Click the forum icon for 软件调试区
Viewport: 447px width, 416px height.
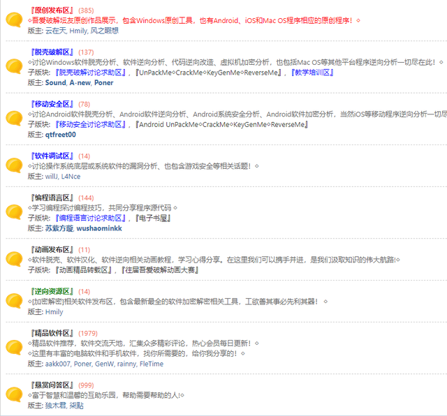point(15,165)
